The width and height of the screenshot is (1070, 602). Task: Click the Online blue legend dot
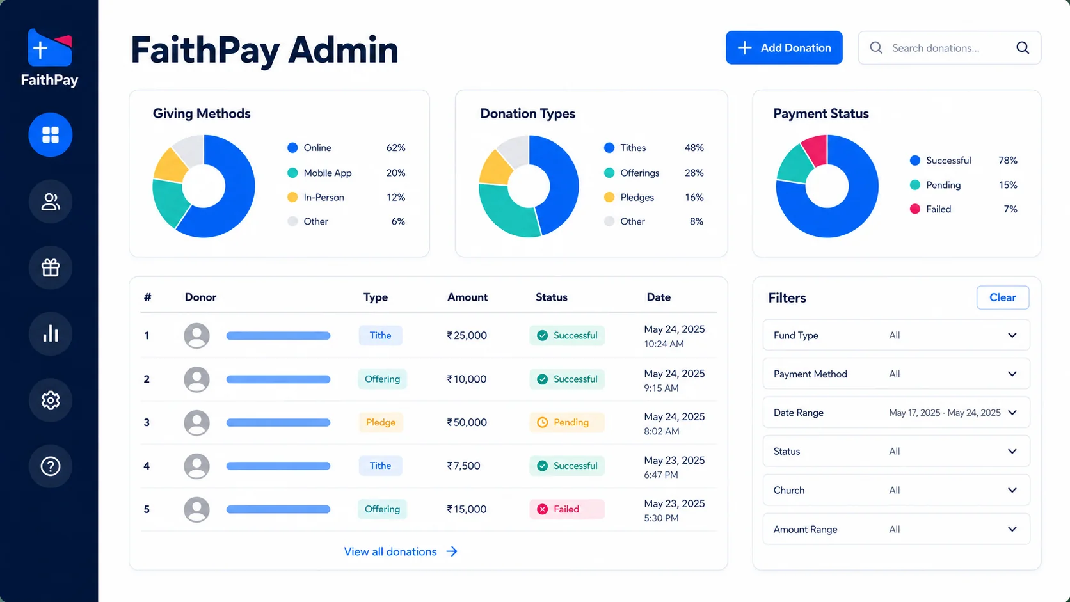point(292,148)
